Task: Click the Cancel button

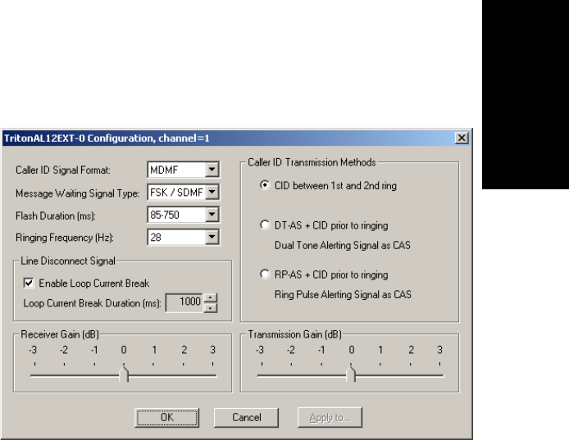Action: point(247,418)
